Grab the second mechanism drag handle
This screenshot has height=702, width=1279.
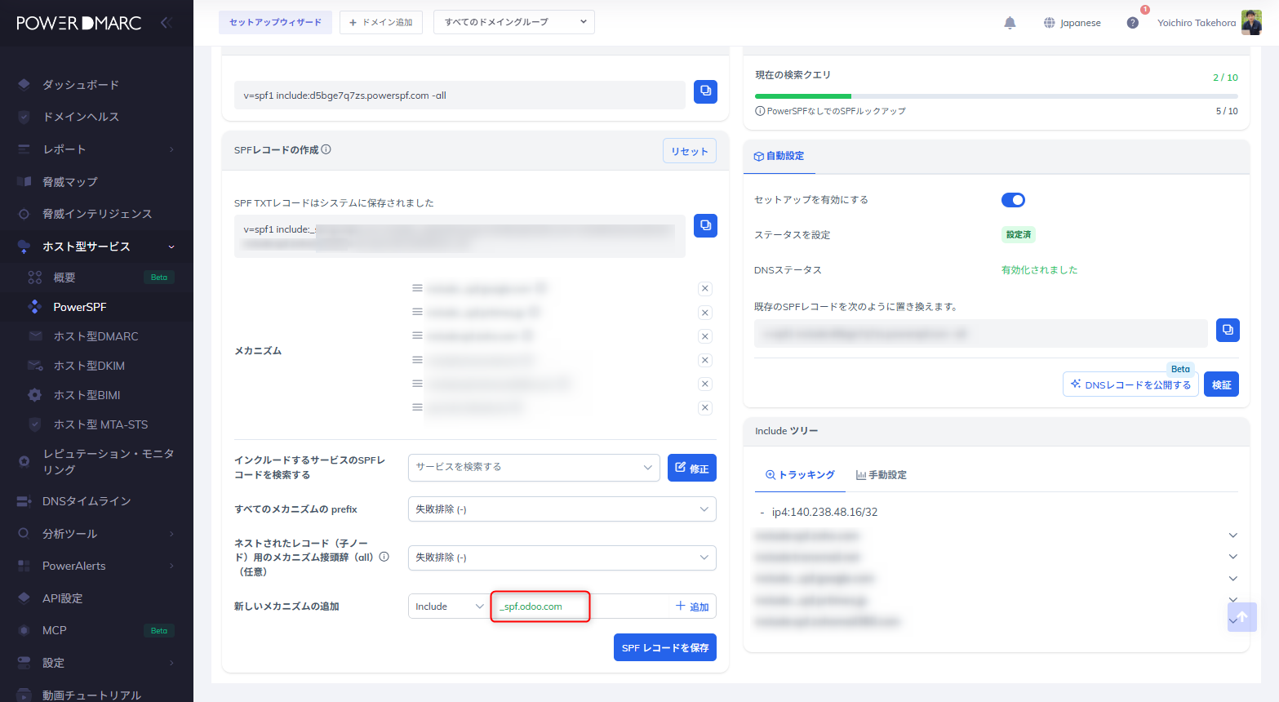coord(417,312)
